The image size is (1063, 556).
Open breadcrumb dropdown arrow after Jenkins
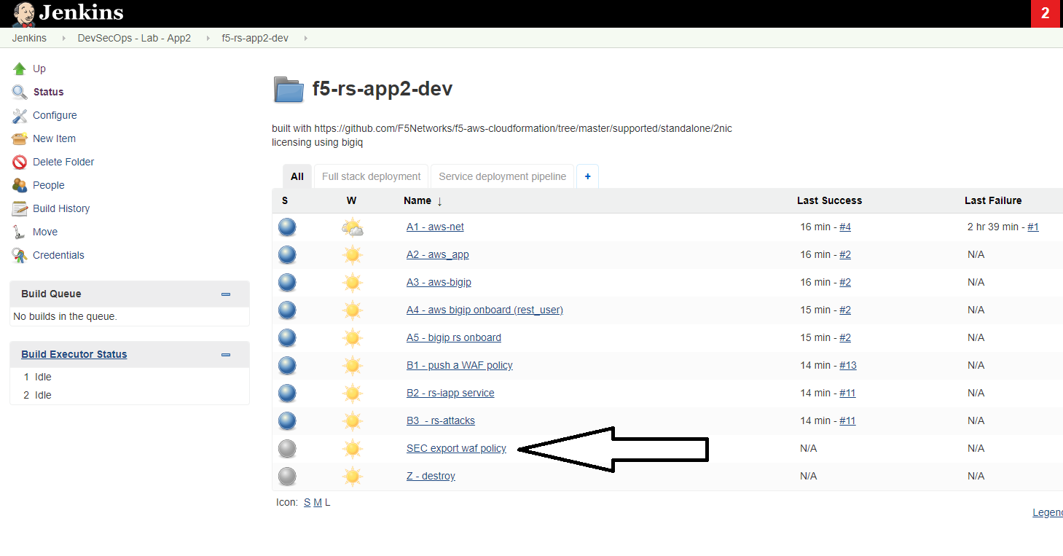tap(63, 38)
